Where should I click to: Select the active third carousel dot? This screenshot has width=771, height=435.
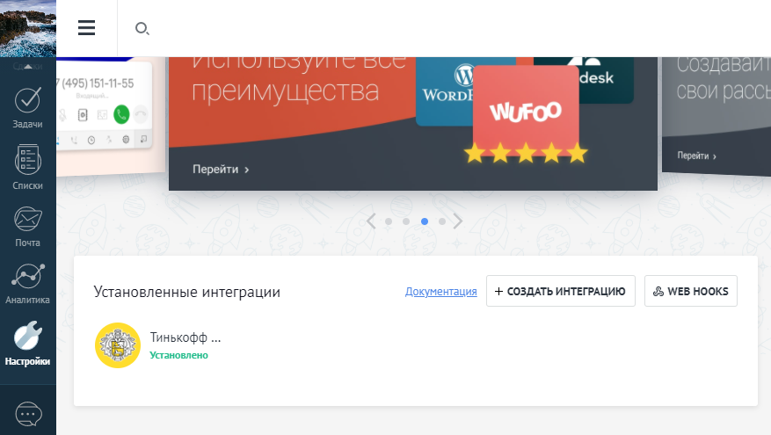pyautogui.click(x=425, y=221)
